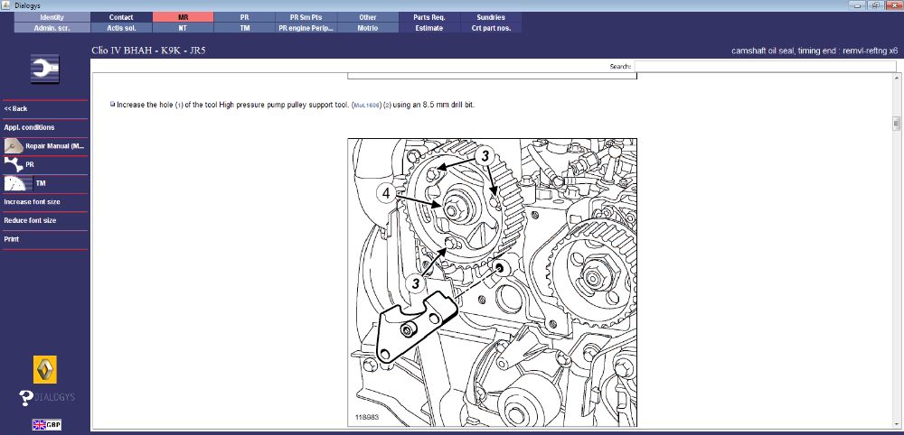Open the Identity tab
Screen dimensions: 904x435
point(52,17)
